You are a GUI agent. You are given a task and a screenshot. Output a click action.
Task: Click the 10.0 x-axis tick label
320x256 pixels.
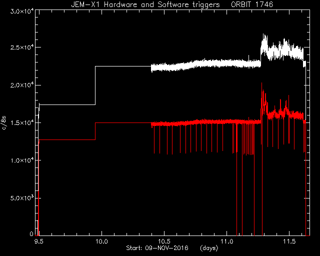[x=101, y=241]
